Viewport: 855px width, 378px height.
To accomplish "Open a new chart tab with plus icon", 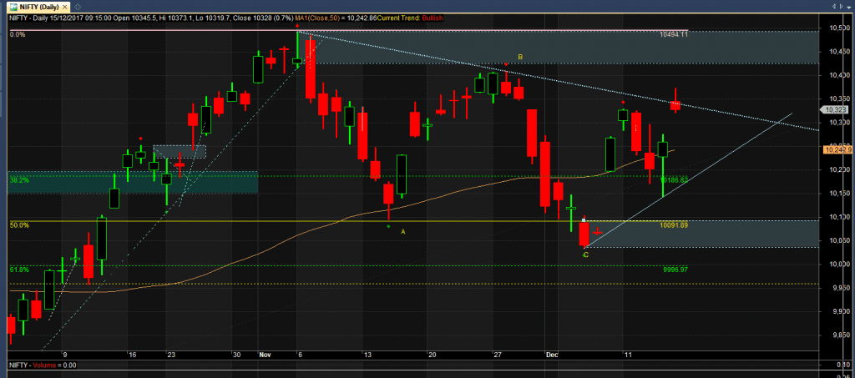I will 78,6.
